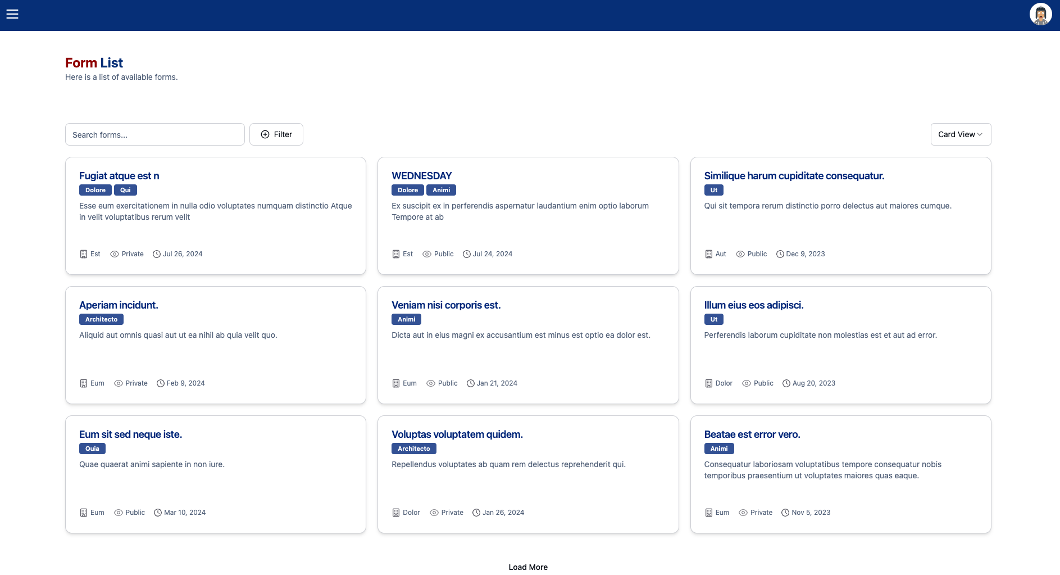The width and height of the screenshot is (1060, 575).
Task: Click the building icon on Illum eius card
Action: (x=708, y=383)
